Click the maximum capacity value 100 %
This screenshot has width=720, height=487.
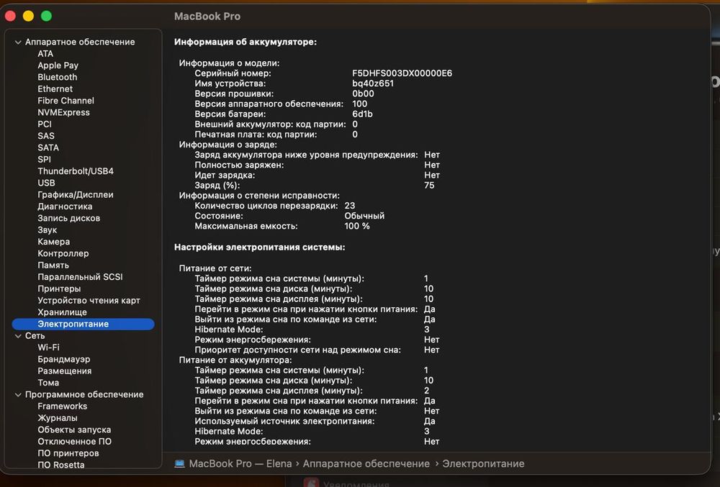coord(357,226)
